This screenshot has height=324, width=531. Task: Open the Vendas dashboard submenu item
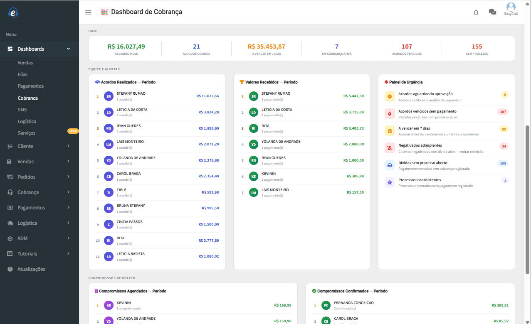coord(25,63)
